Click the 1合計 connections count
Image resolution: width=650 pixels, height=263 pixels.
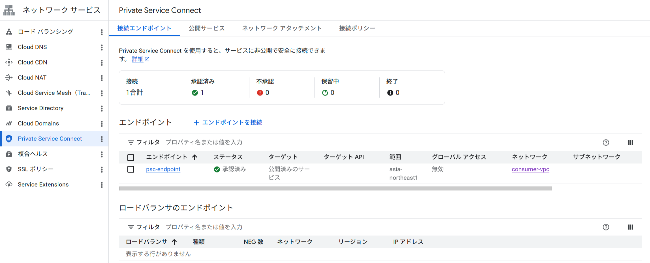(x=134, y=93)
